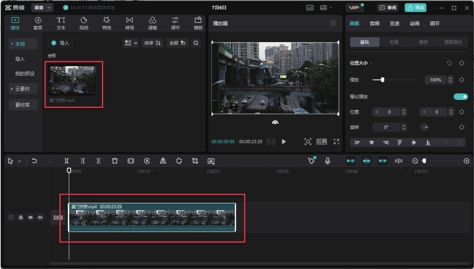The image size is (474, 269).
Task: Toggle auto snapping in timeline toolbar
Action: click(366, 161)
